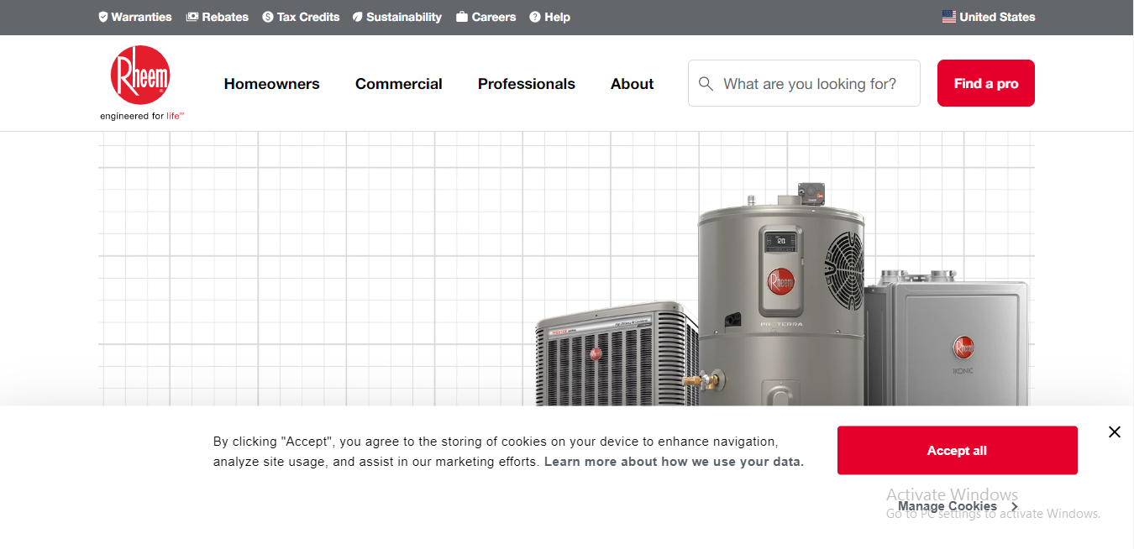1134x549 pixels.
Task: Click the Careers briefcase icon
Action: coord(462,17)
